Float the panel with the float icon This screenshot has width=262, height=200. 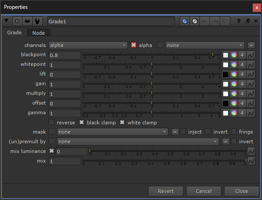pos(248,21)
